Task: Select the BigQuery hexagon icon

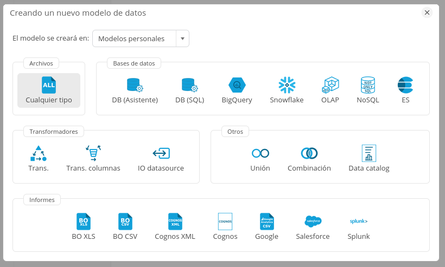Action: (237, 86)
